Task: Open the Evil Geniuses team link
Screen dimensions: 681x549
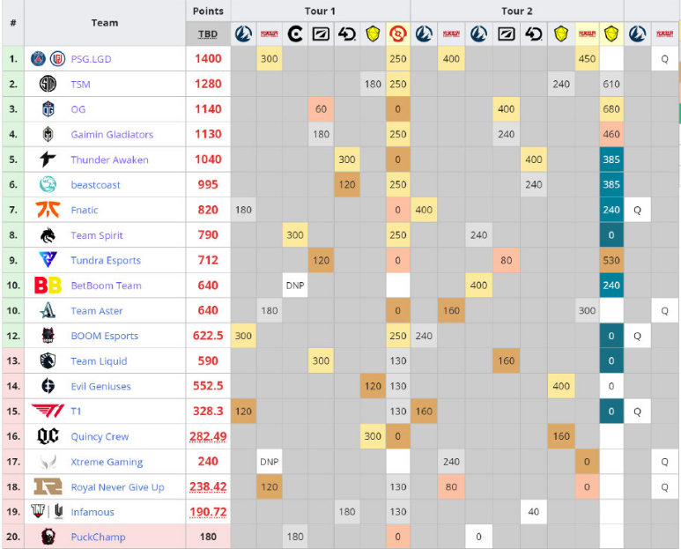Action: point(100,387)
